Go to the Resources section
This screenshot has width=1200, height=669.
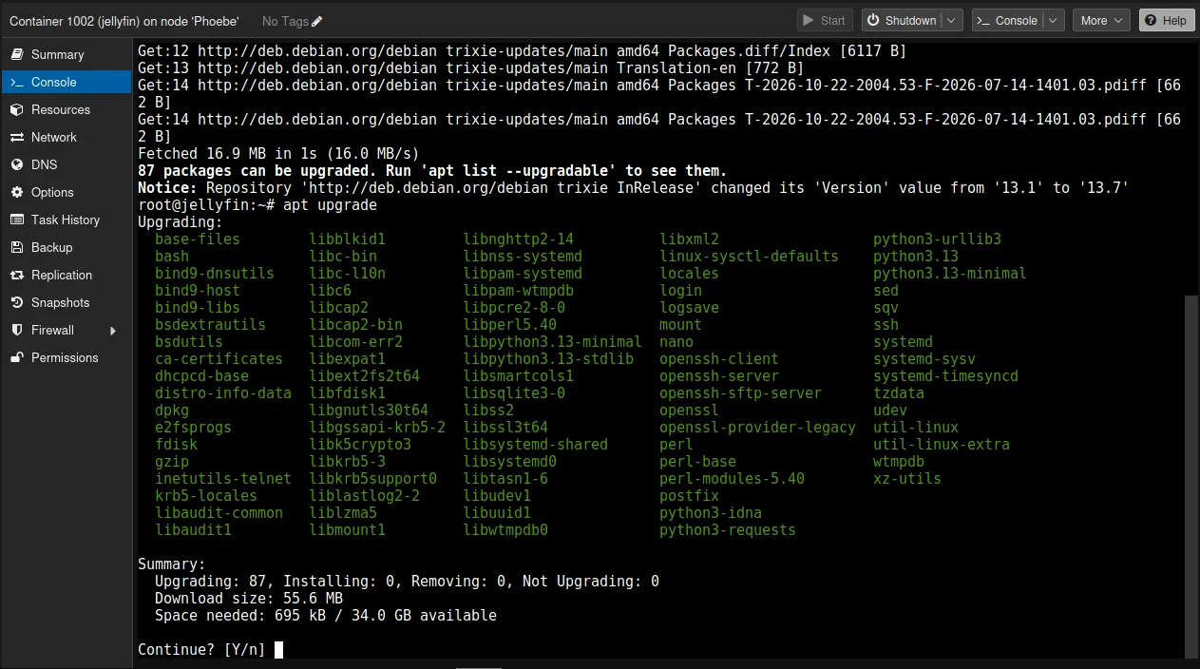67,109
